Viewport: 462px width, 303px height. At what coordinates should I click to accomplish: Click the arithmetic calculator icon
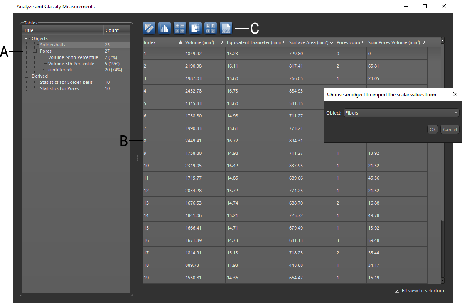(x=180, y=28)
